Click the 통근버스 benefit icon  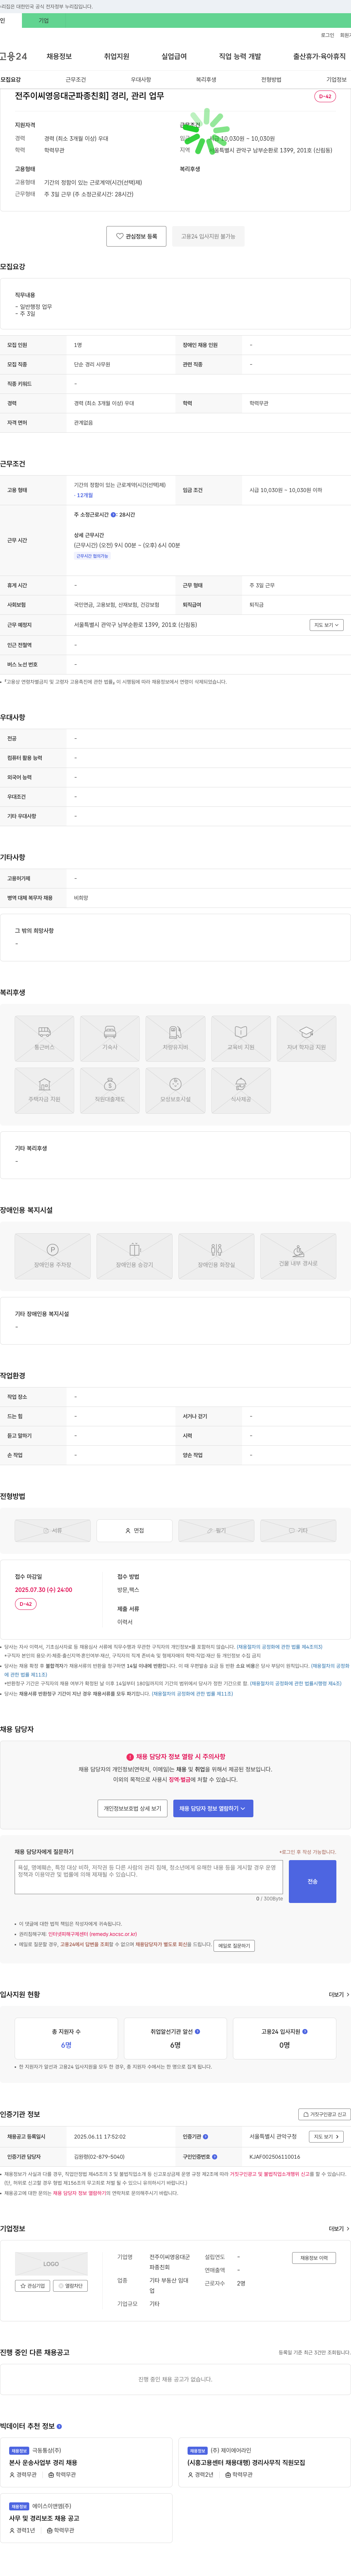click(44, 1038)
